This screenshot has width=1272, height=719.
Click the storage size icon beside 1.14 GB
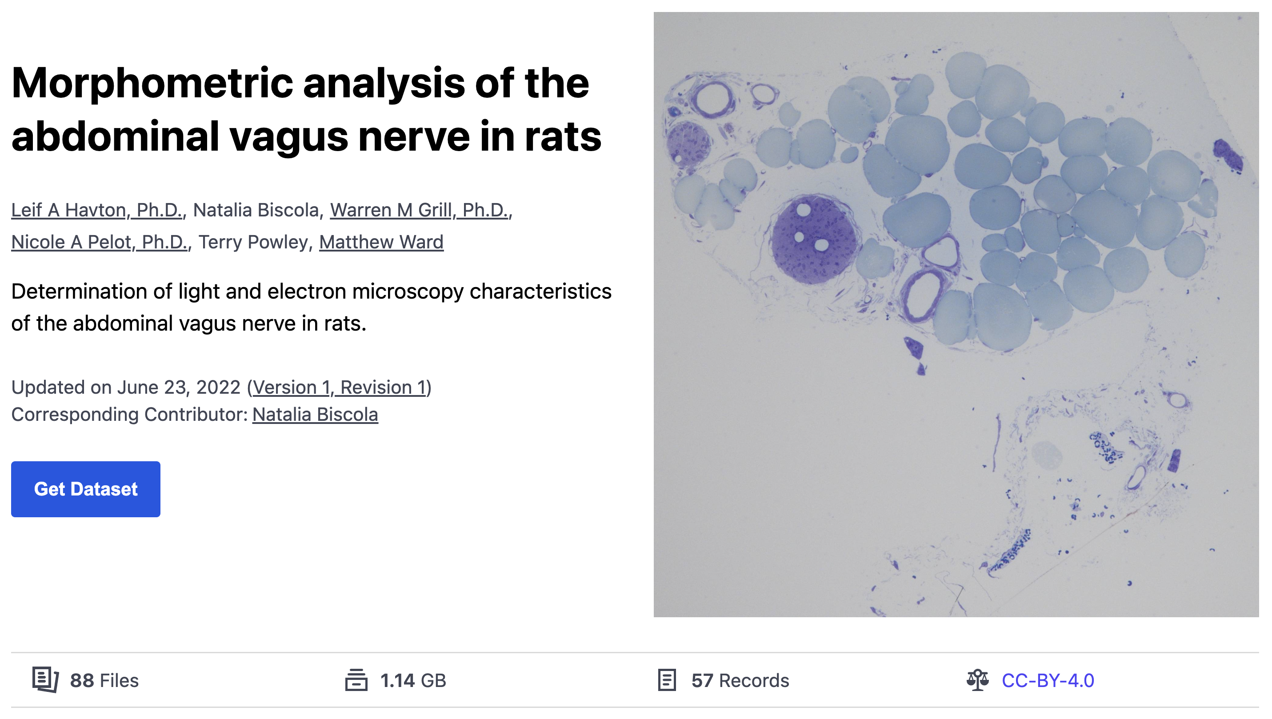tap(356, 680)
